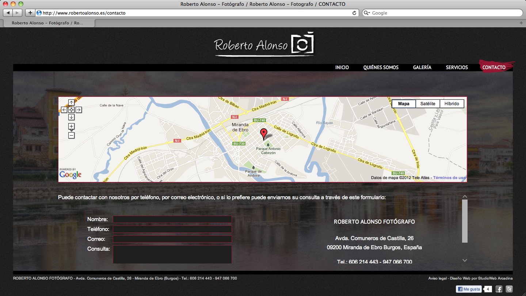Pan the map right with arrow control

coord(79,110)
